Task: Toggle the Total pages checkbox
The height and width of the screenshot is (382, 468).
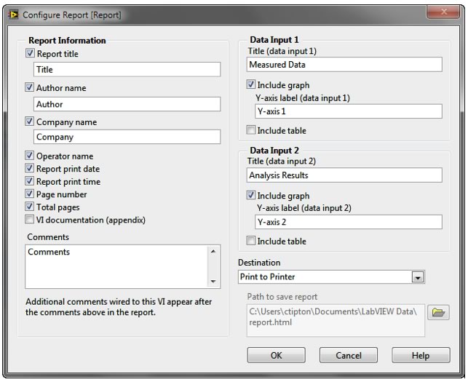Action: [30, 207]
